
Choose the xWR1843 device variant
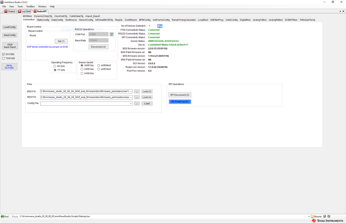point(99,69)
